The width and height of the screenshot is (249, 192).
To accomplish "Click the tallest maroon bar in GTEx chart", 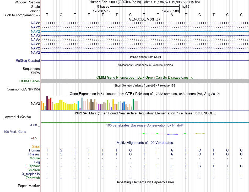I will click(47, 103).
